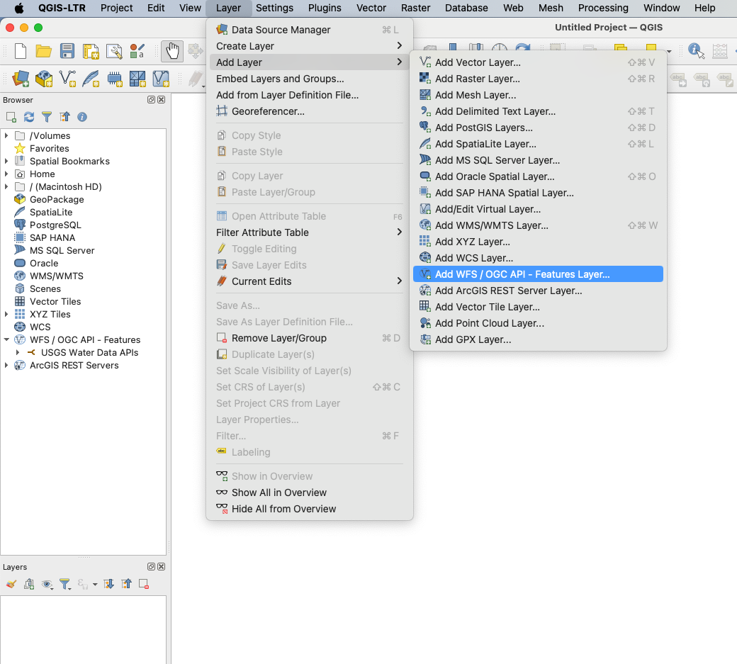Viewport: 737px width, 664px height.
Task: Open the Processing menu
Action: 602,8
